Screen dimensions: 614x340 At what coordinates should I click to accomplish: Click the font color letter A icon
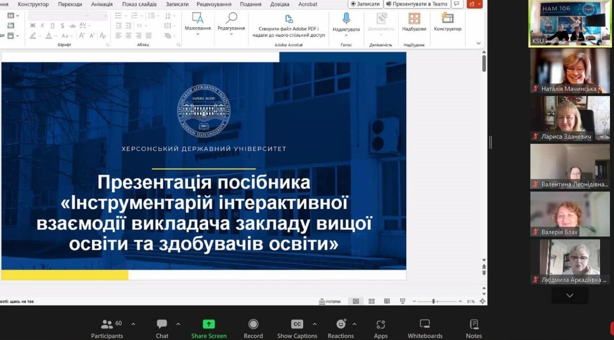click(49, 35)
